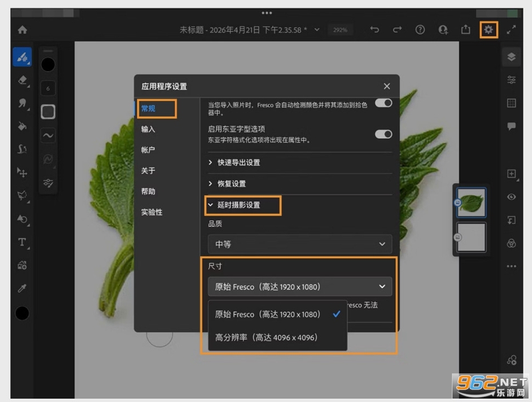Open the brush smoothing curve setting
This screenshot has height=402, width=532.
(x=48, y=136)
